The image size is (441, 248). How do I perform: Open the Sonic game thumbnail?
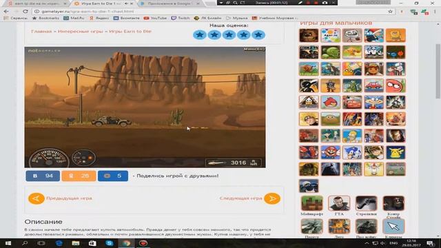(x=352, y=152)
